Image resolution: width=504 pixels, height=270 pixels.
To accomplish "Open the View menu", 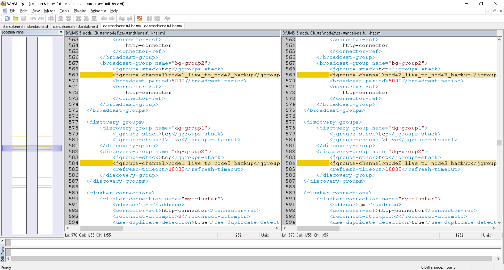I will 36,11.
